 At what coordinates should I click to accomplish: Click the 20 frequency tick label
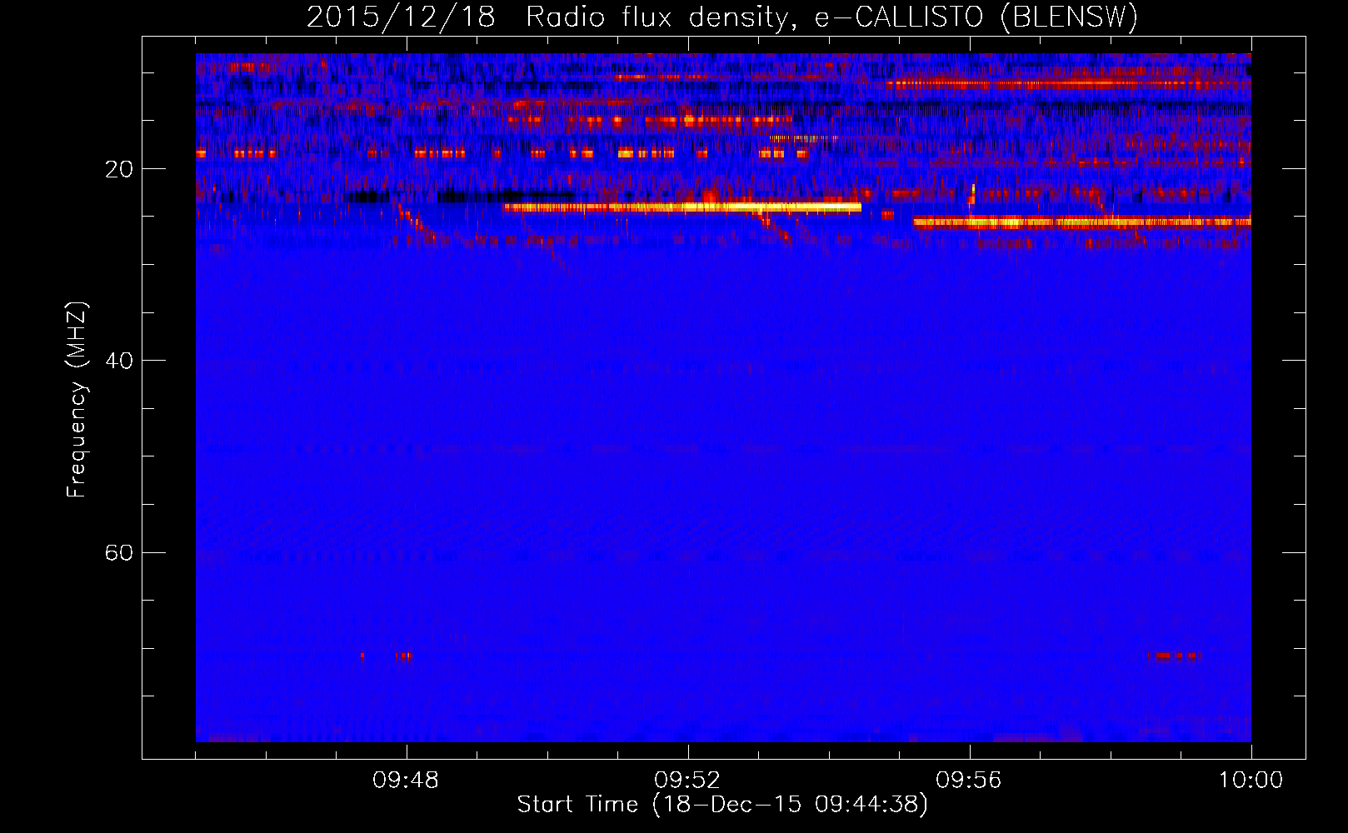[x=118, y=169]
